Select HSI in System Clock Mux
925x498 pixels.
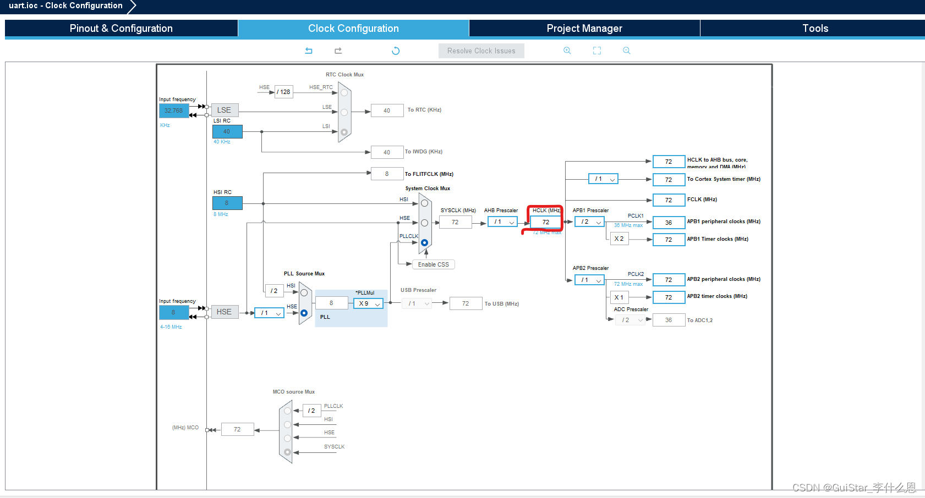[x=424, y=203]
